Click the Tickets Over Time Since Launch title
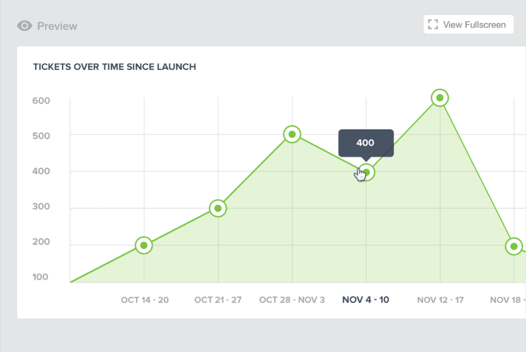526x352 pixels. [115, 67]
